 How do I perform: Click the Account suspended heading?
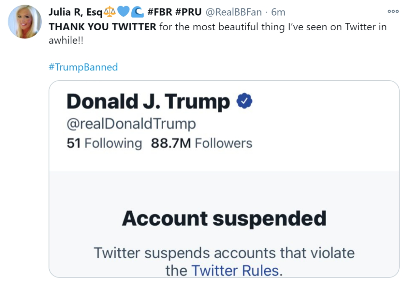(224, 218)
